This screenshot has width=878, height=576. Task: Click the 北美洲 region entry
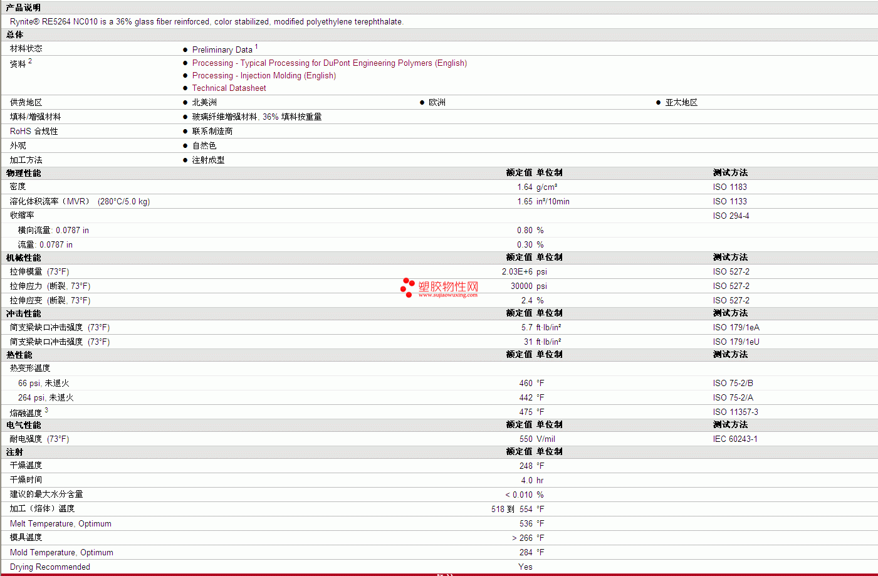pyautogui.click(x=204, y=103)
